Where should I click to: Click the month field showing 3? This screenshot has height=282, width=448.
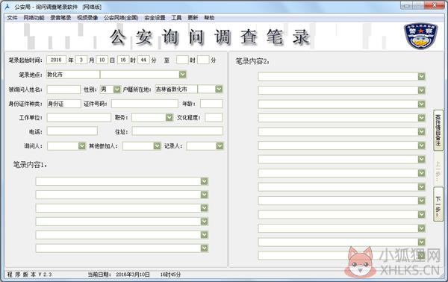click(81, 60)
